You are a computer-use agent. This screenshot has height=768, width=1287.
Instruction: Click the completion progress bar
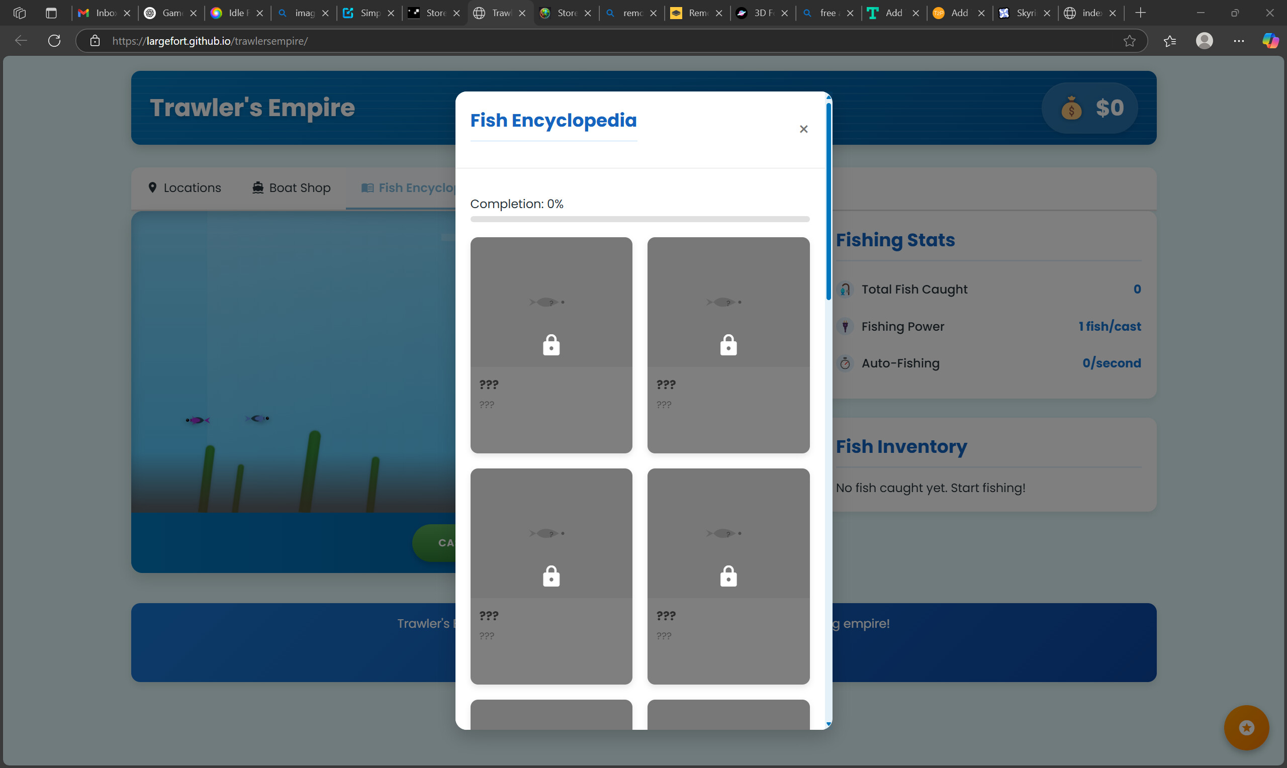[639, 219]
